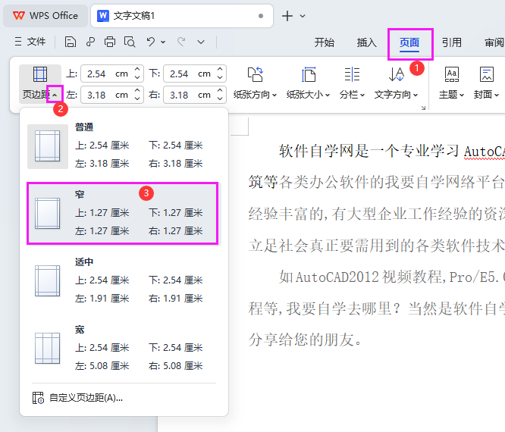The height and width of the screenshot is (432, 505).
Task: Increase the top margin with up stepper
Action: (x=137, y=70)
